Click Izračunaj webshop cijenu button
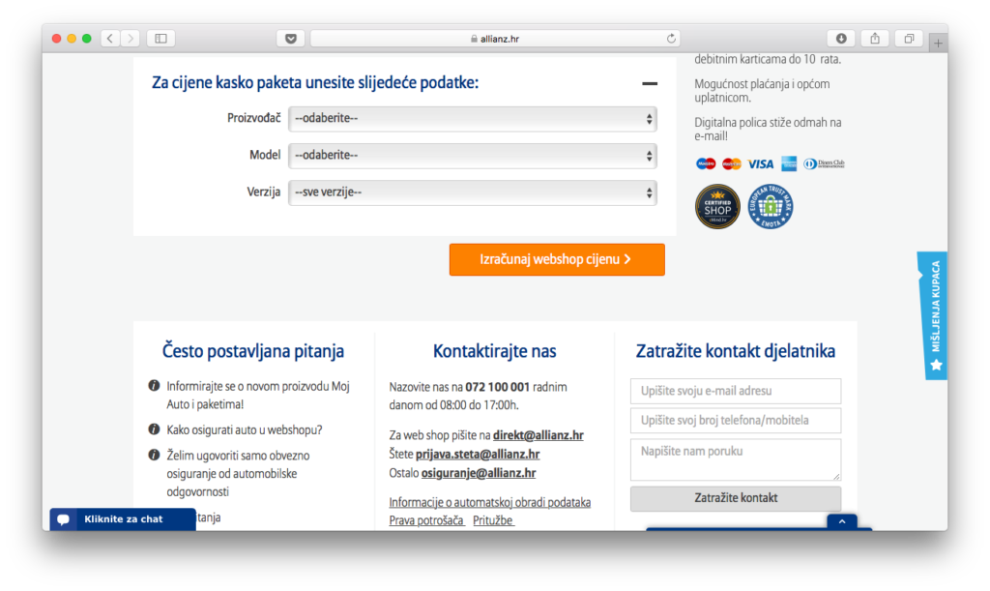This screenshot has height=591, width=990. [x=557, y=259]
